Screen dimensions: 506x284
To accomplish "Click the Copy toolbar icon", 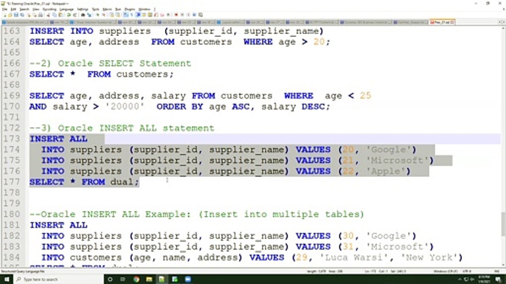I will pos(54,15).
